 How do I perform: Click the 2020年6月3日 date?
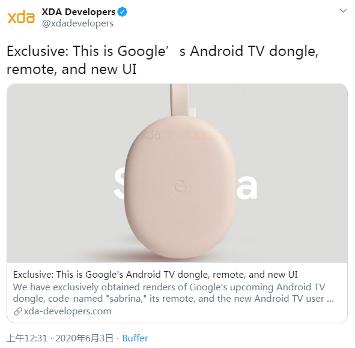[84, 338]
